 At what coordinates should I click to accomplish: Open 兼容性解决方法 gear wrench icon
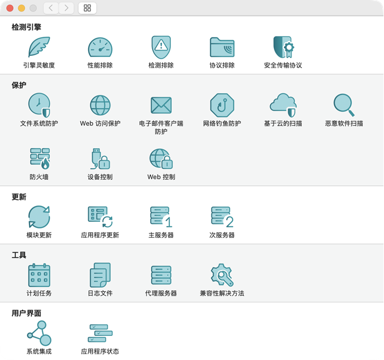coord(222,275)
